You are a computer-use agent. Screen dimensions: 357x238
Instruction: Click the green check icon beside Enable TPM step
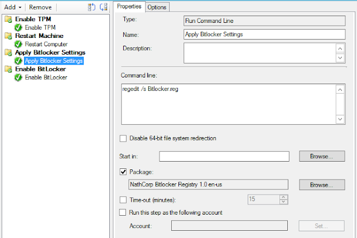tap(18, 27)
